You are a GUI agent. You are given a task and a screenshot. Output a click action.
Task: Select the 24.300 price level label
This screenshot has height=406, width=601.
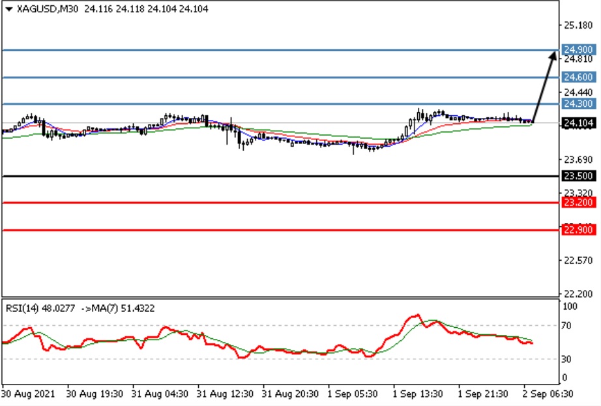(x=579, y=104)
